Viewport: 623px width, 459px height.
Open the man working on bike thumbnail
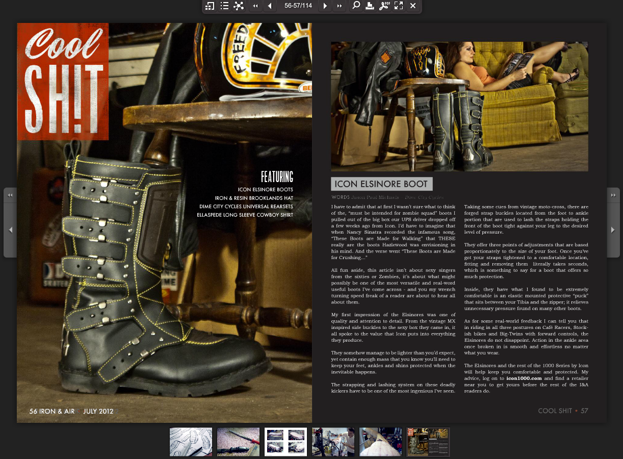333,442
